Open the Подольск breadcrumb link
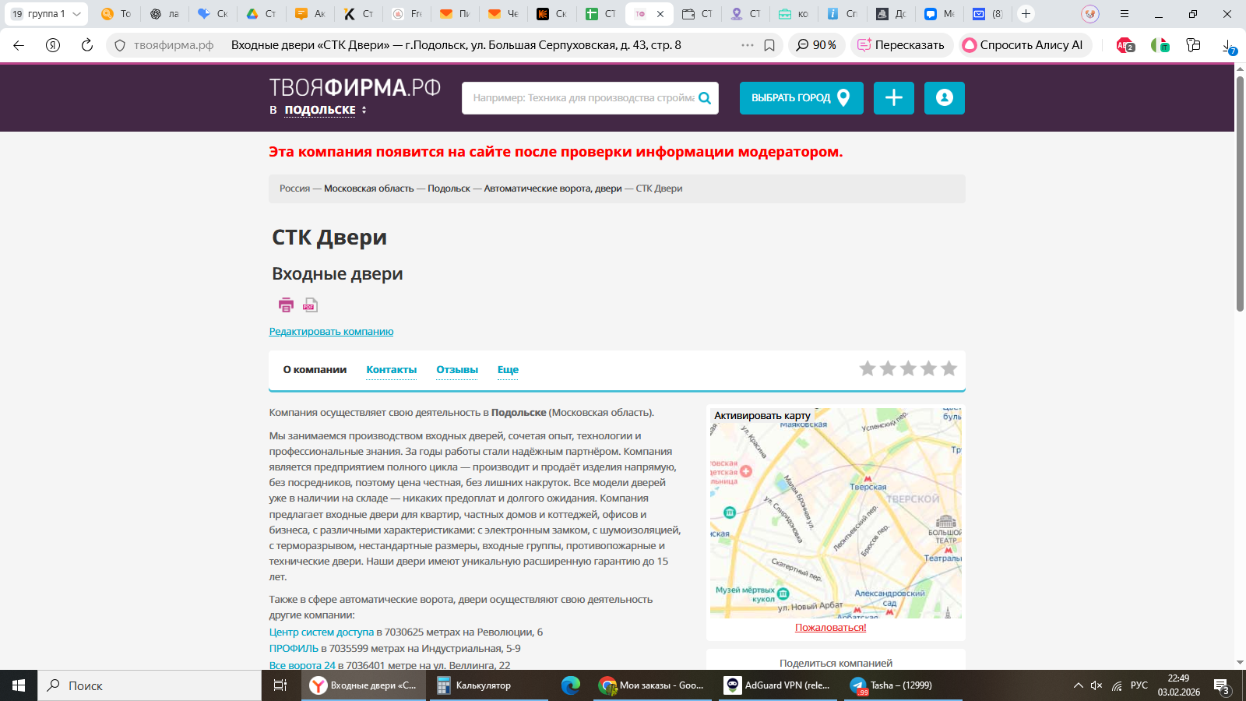The image size is (1246, 701). 449,188
